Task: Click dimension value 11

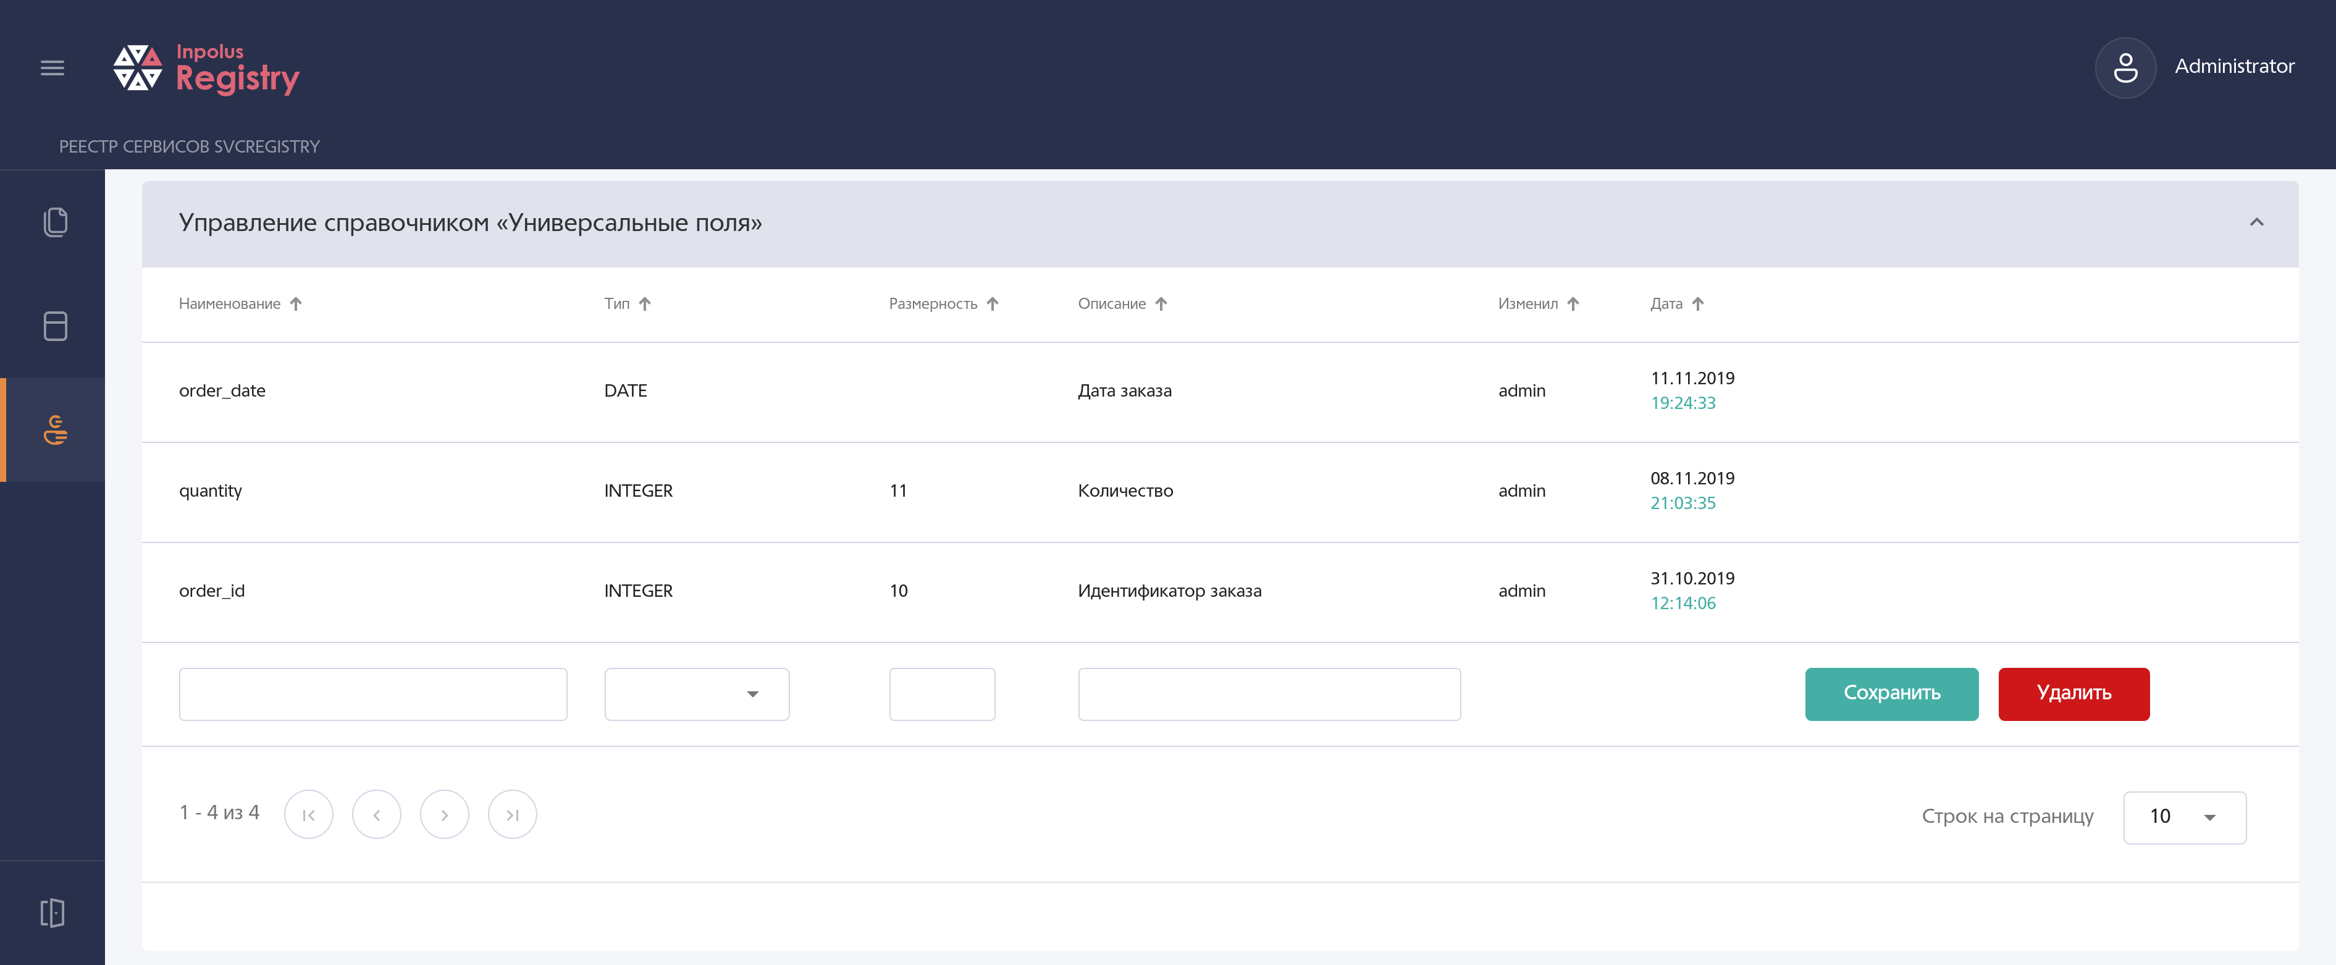Action: point(897,491)
